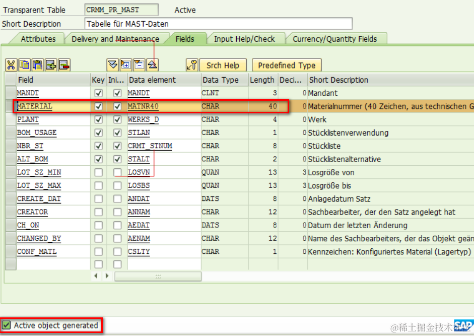Switch to Delivery and Maintenance tab
Image resolution: width=474 pixels, height=336 pixels.
tap(115, 39)
